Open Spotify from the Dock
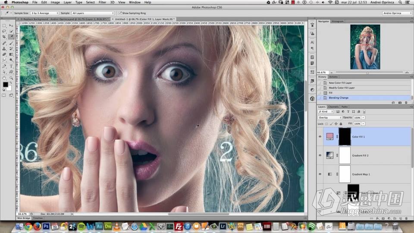The image size is (414, 233). click(x=82, y=227)
